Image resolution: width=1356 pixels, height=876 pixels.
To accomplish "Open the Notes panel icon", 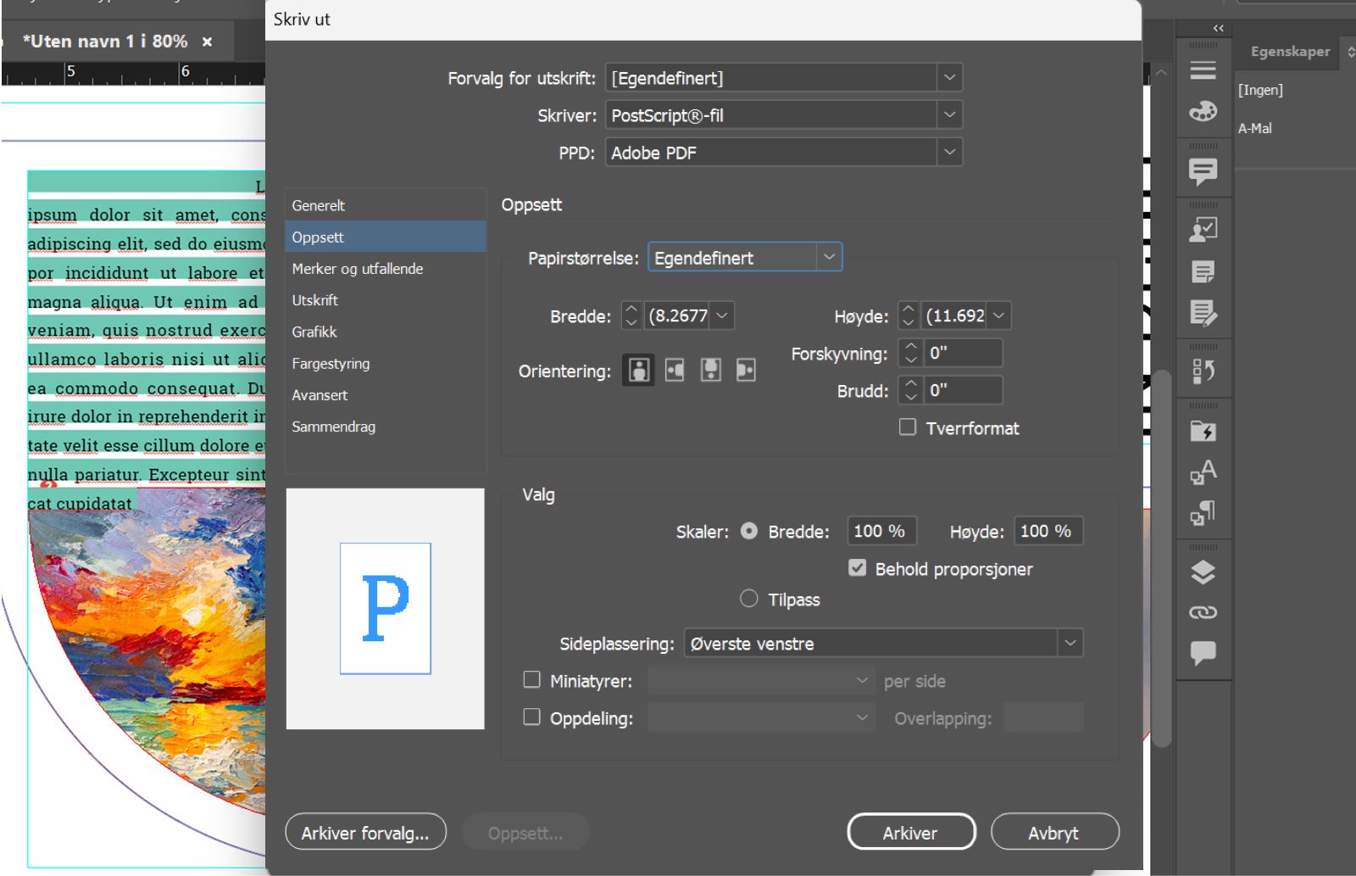I will click(x=1203, y=271).
